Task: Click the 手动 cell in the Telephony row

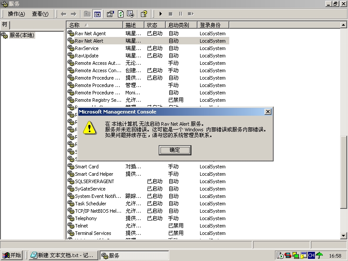Action: (x=173, y=218)
